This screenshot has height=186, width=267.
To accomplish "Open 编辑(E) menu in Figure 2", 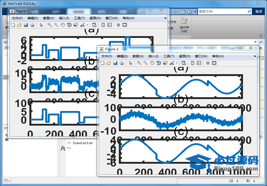I will [x=122, y=56].
